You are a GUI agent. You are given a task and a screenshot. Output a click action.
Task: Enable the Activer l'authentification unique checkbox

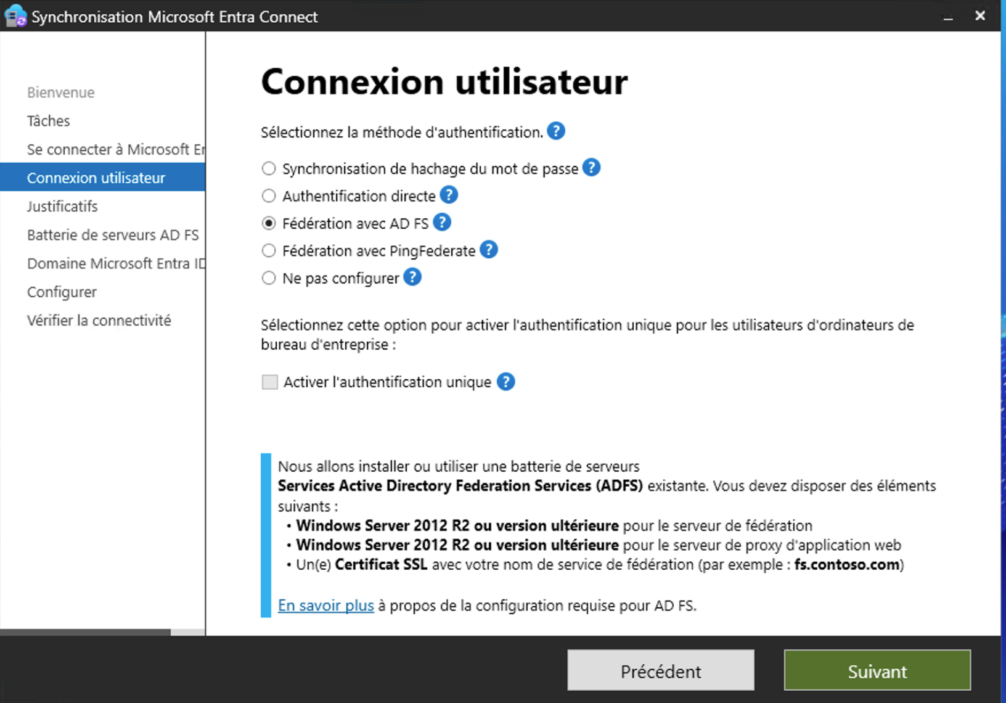(270, 382)
